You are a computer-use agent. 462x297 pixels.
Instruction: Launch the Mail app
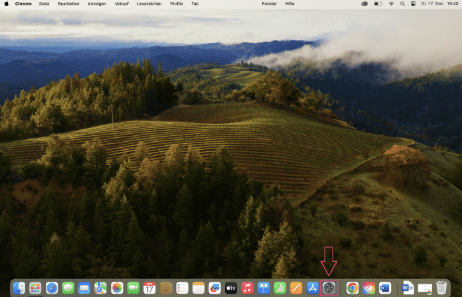pyautogui.click(x=84, y=288)
